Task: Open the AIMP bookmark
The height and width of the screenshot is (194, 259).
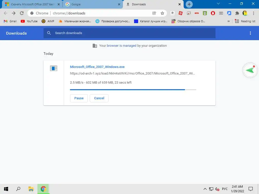Action: coord(48,21)
